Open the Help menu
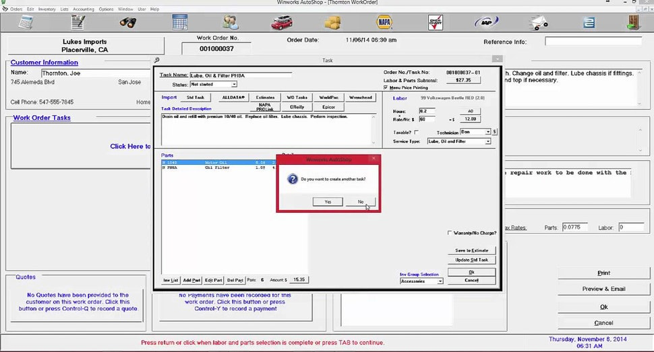 [154, 9]
